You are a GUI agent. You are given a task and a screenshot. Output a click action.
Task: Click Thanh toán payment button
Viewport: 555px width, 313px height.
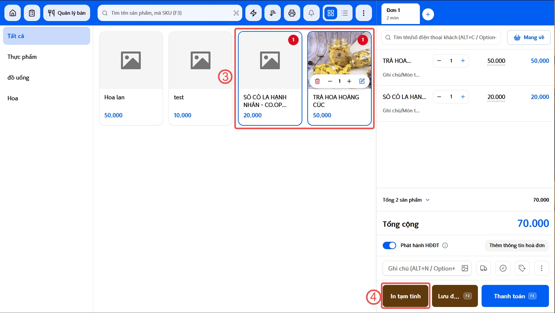(515, 296)
